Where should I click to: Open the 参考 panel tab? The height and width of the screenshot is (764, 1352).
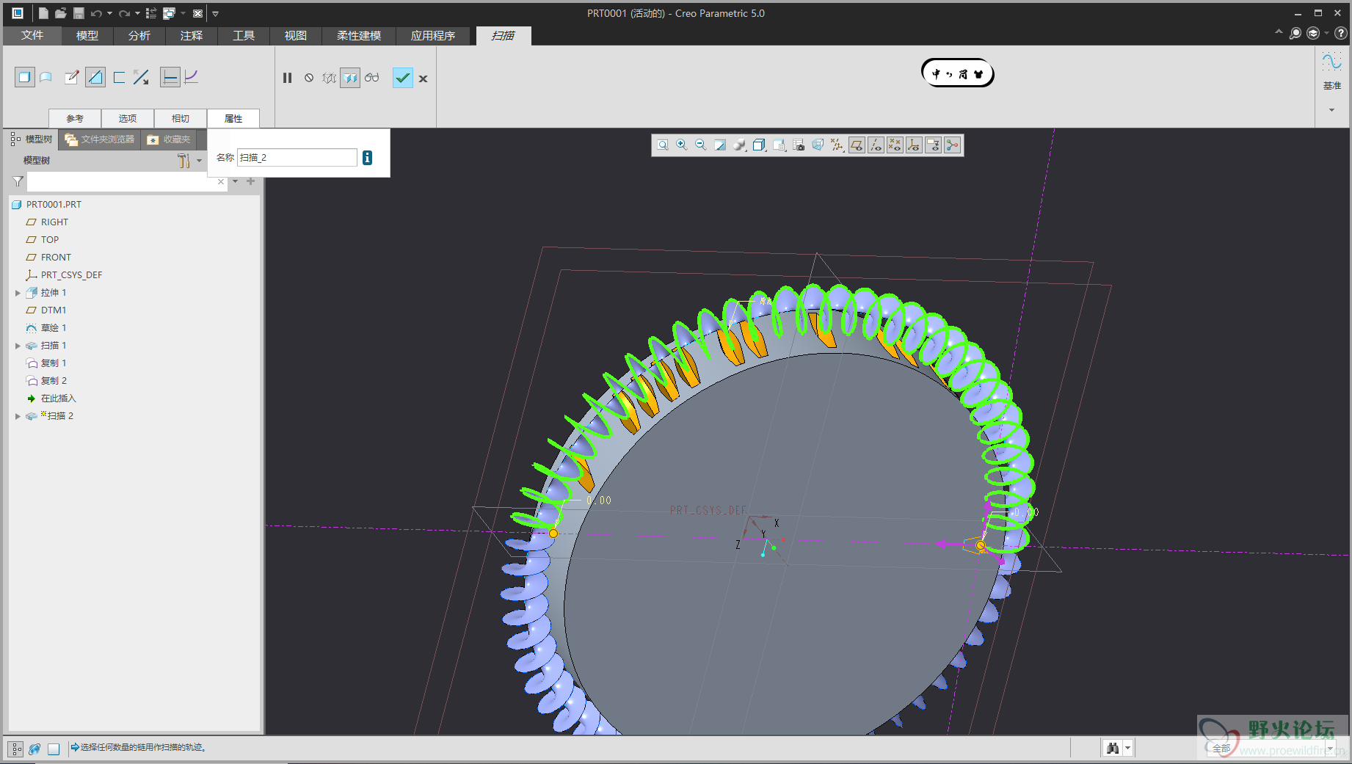75,118
